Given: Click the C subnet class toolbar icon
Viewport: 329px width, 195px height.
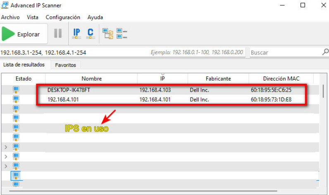Looking at the screenshot, I should click(91, 33).
